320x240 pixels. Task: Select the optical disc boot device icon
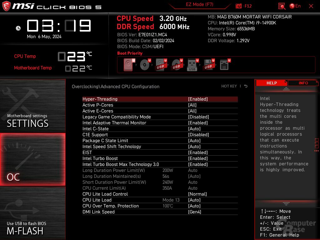tap(145, 64)
